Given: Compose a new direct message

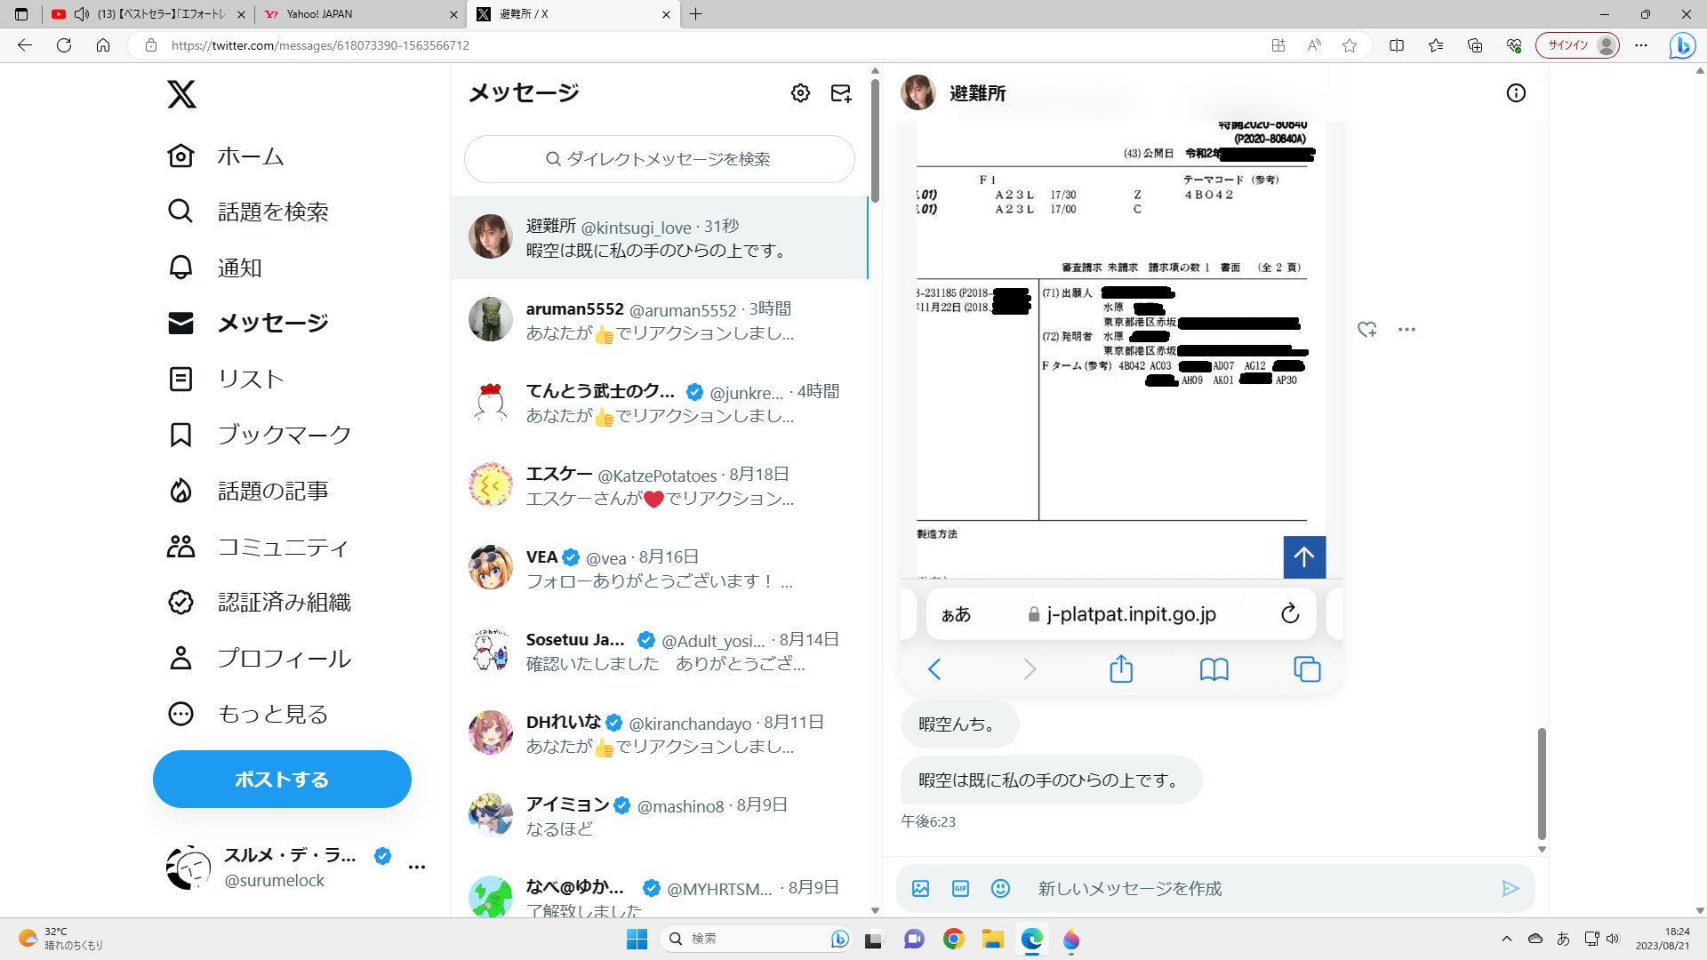Looking at the screenshot, I should 840,93.
